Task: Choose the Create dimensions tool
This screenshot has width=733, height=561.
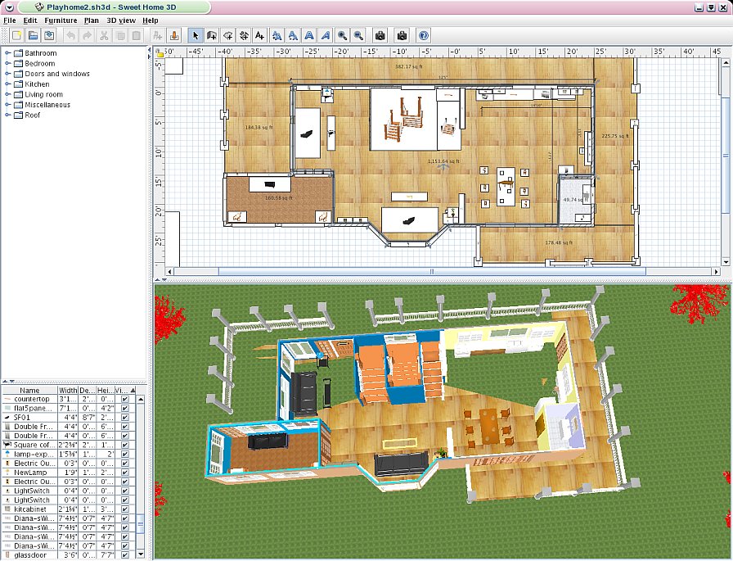Action: tap(244, 35)
